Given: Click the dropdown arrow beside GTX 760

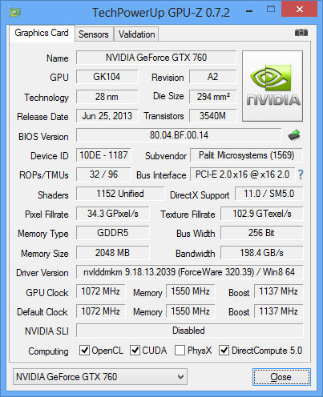Looking at the screenshot, I should [x=180, y=377].
